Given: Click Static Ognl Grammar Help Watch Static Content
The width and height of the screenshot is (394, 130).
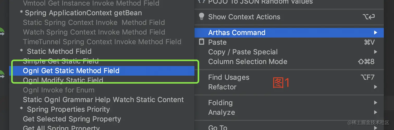Looking at the screenshot, I should pyautogui.click(x=103, y=100).
